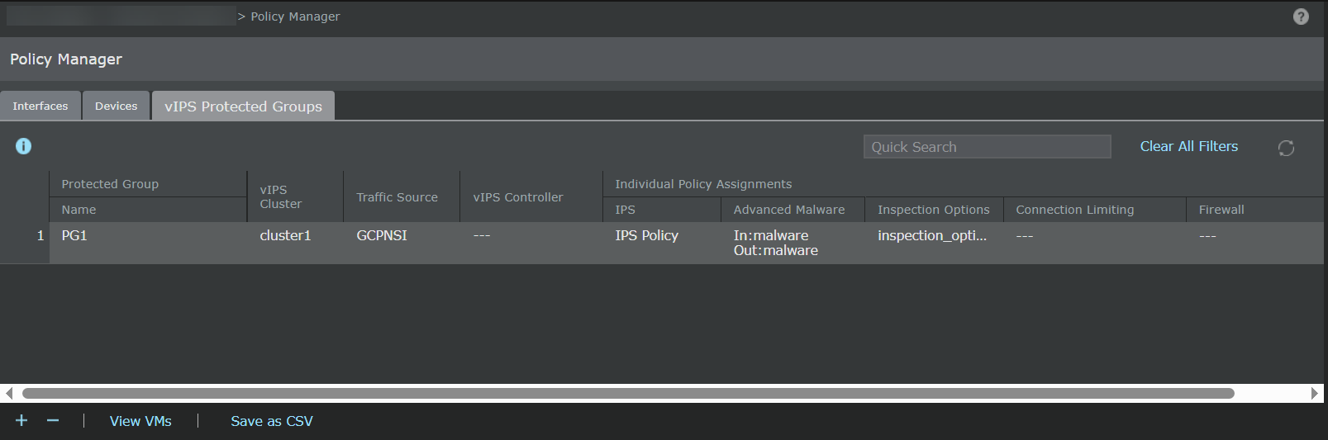Click the inspection_opti... cell

[x=934, y=243]
